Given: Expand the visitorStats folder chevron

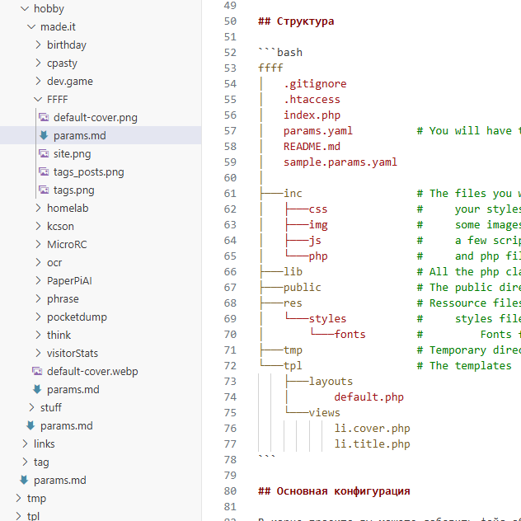Looking at the screenshot, I should (x=38, y=353).
